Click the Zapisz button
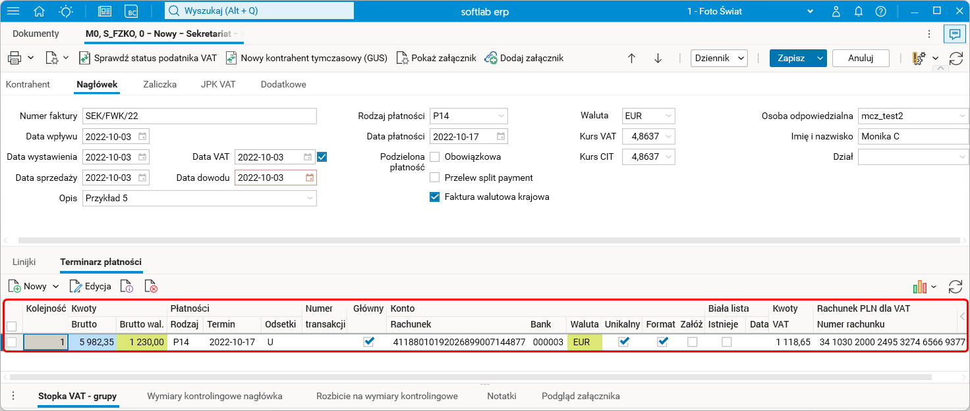Image resolution: width=970 pixels, height=411 pixels. click(791, 58)
